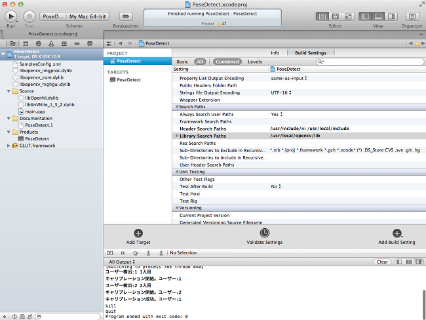Viewport: 426px width, 320px height.
Task: Click the issue warning icon in jump bar
Action: pyautogui.click(x=417, y=43)
